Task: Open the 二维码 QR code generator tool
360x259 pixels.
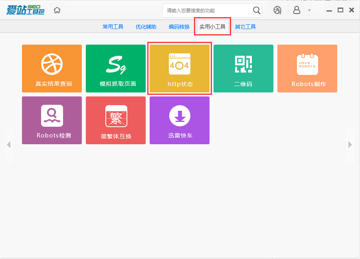Action: [x=243, y=68]
